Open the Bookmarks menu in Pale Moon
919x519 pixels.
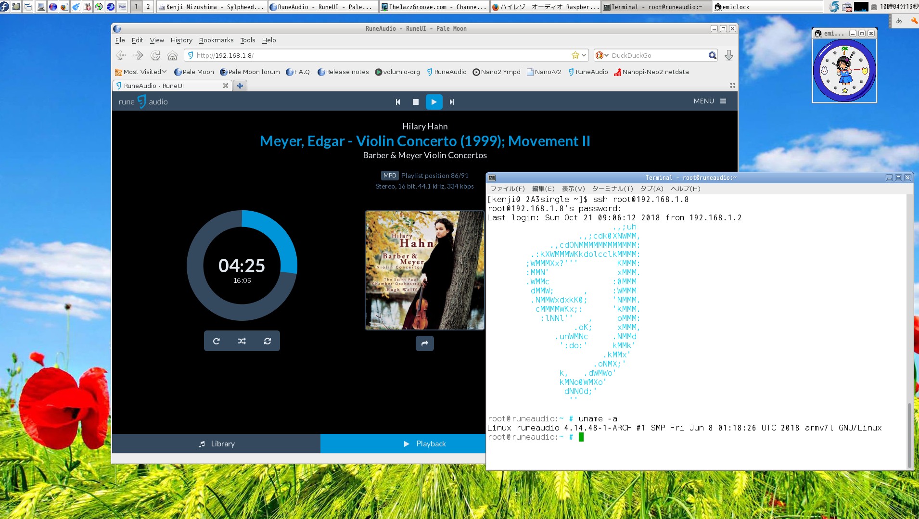click(216, 40)
